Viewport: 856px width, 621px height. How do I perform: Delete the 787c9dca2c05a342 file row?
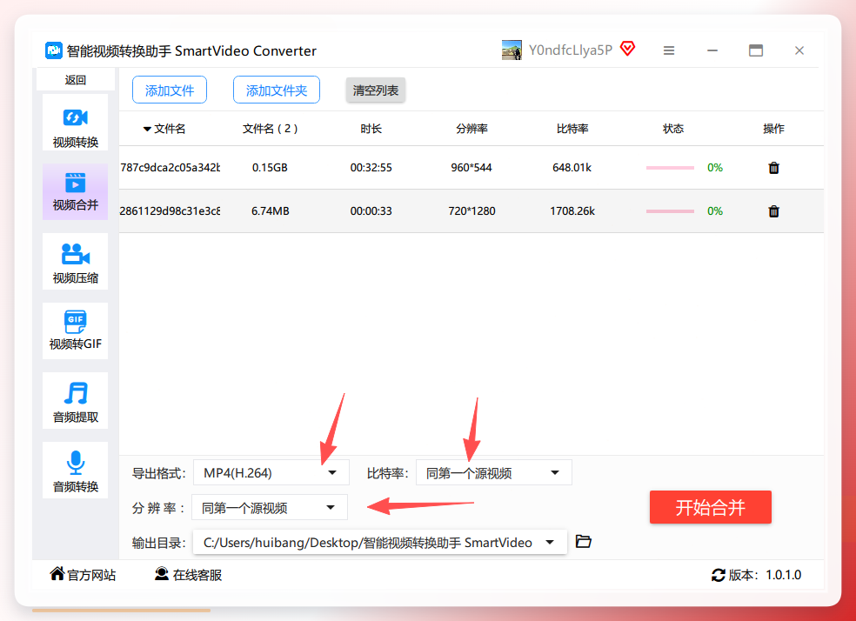tap(773, 168)
